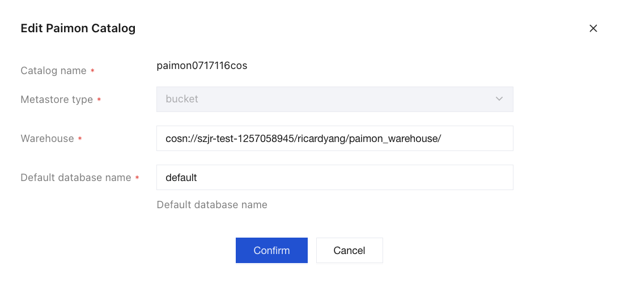Select the catalog name text paimon0717116cos

202,66
